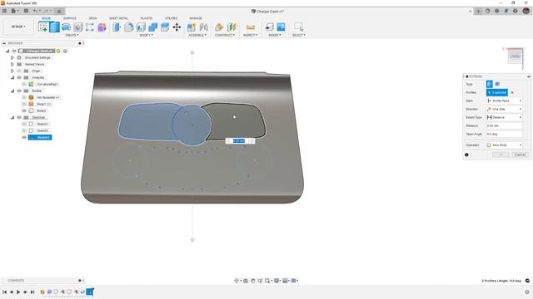Activate the Select tool icon

(x=298, y=27)
